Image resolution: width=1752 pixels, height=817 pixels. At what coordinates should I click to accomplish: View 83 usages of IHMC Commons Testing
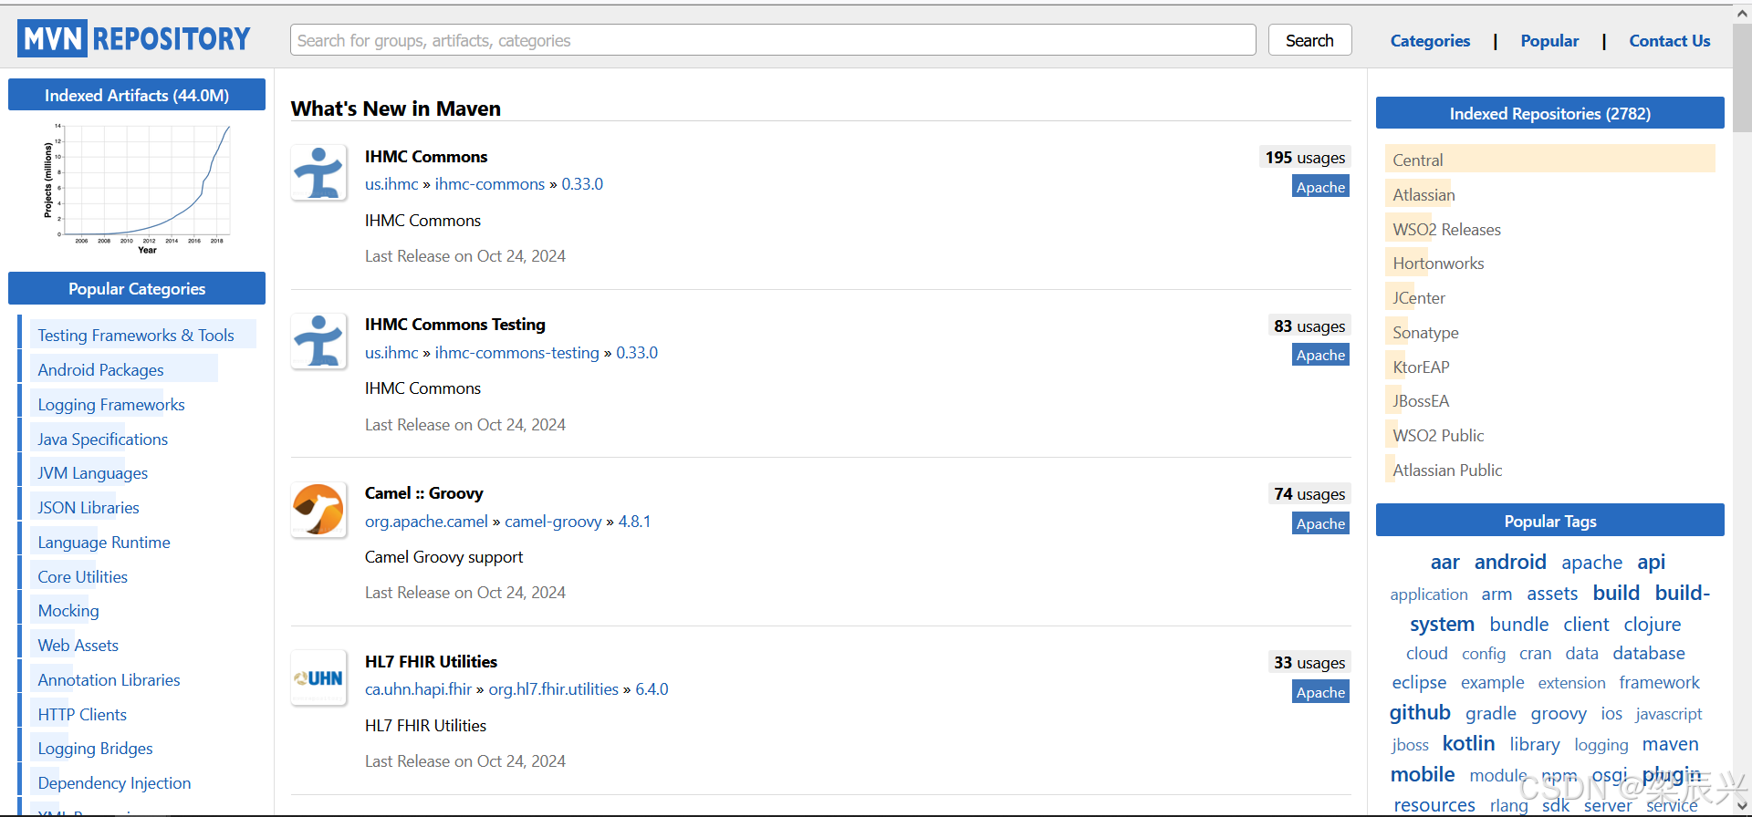tap(1309, 326)
